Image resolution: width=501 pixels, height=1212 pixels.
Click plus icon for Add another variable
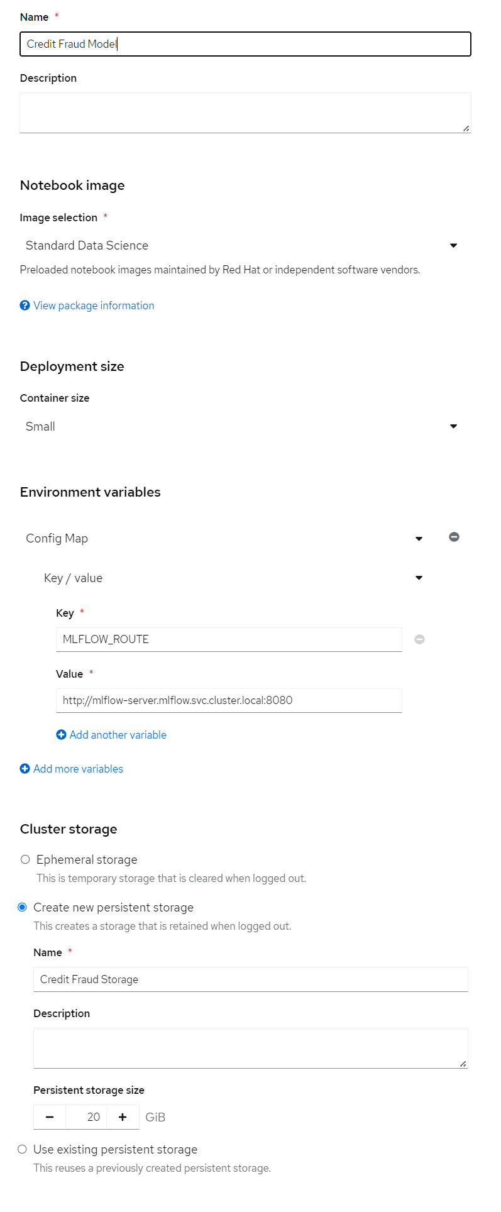[61, 735]
